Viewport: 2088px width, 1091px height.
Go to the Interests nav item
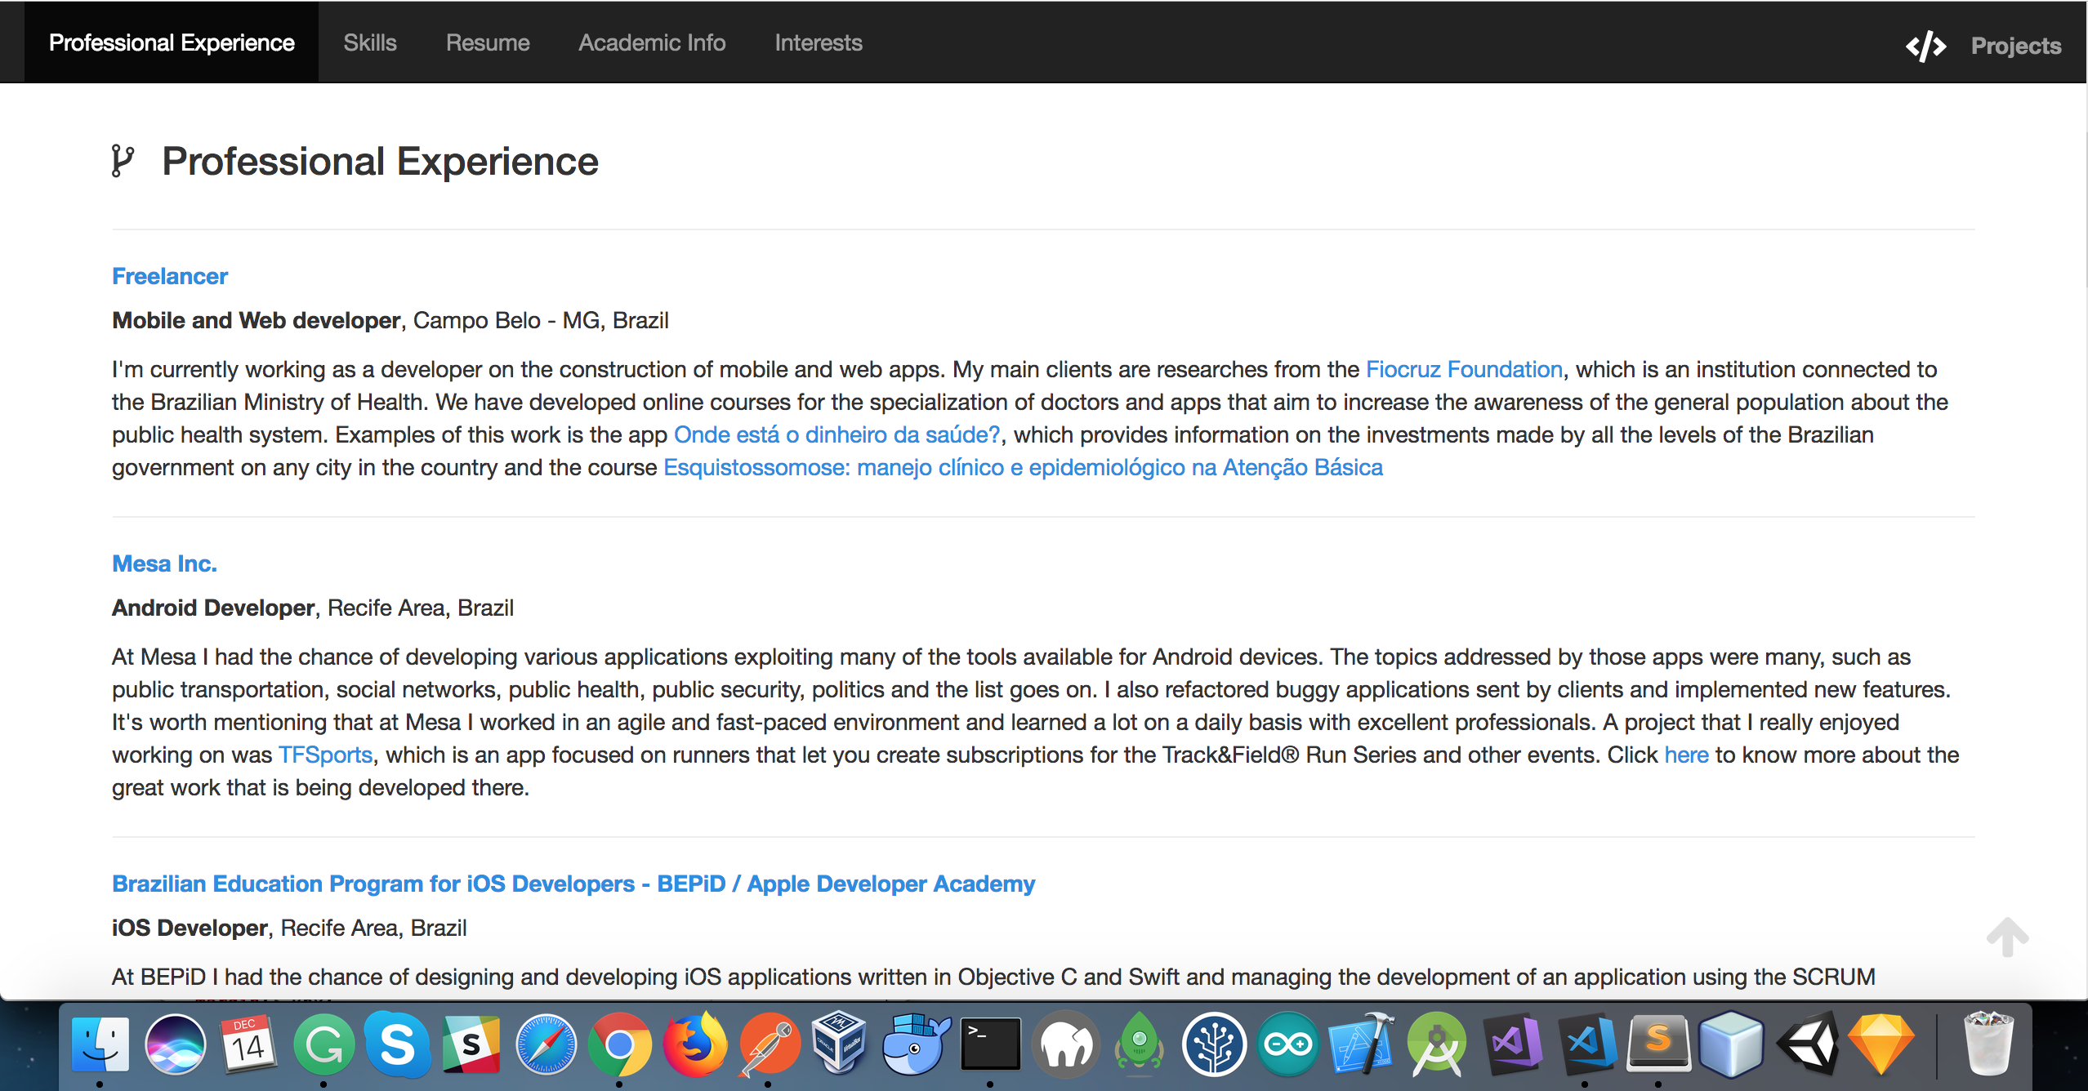tap(818, 42)
